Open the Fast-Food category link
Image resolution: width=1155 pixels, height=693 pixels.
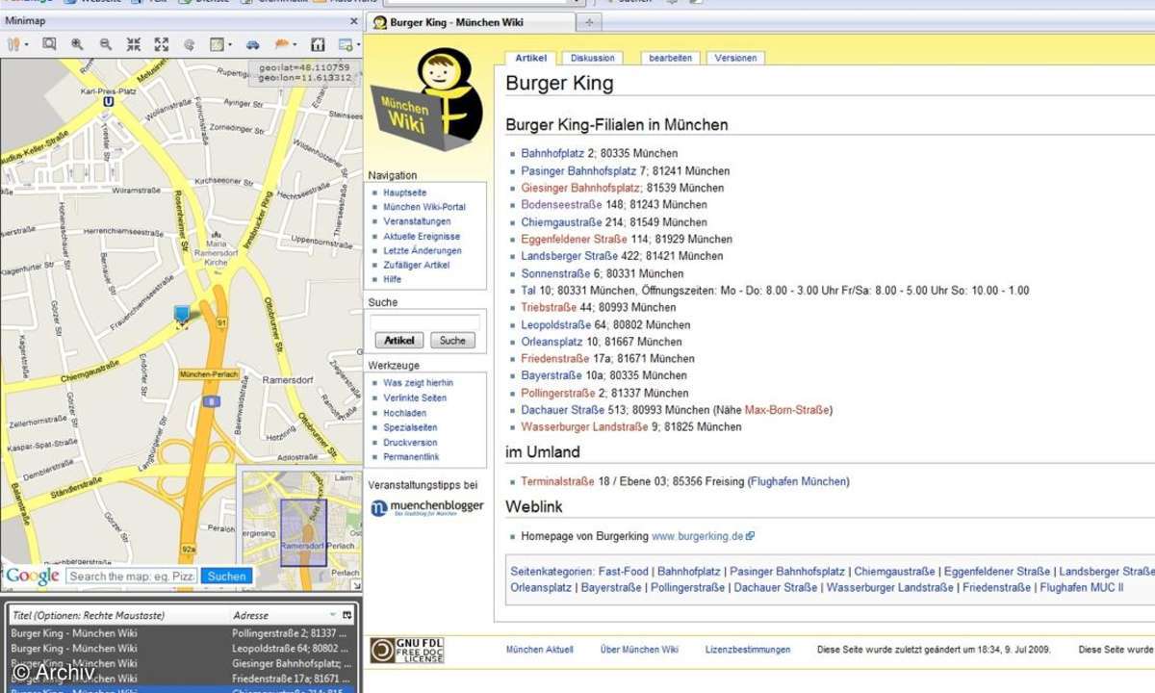point(623,572)
